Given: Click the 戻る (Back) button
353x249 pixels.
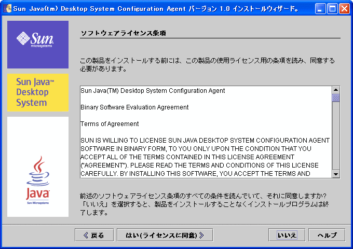Looking at the screenshot, I should pyautogui.click(x=94, y=235).
